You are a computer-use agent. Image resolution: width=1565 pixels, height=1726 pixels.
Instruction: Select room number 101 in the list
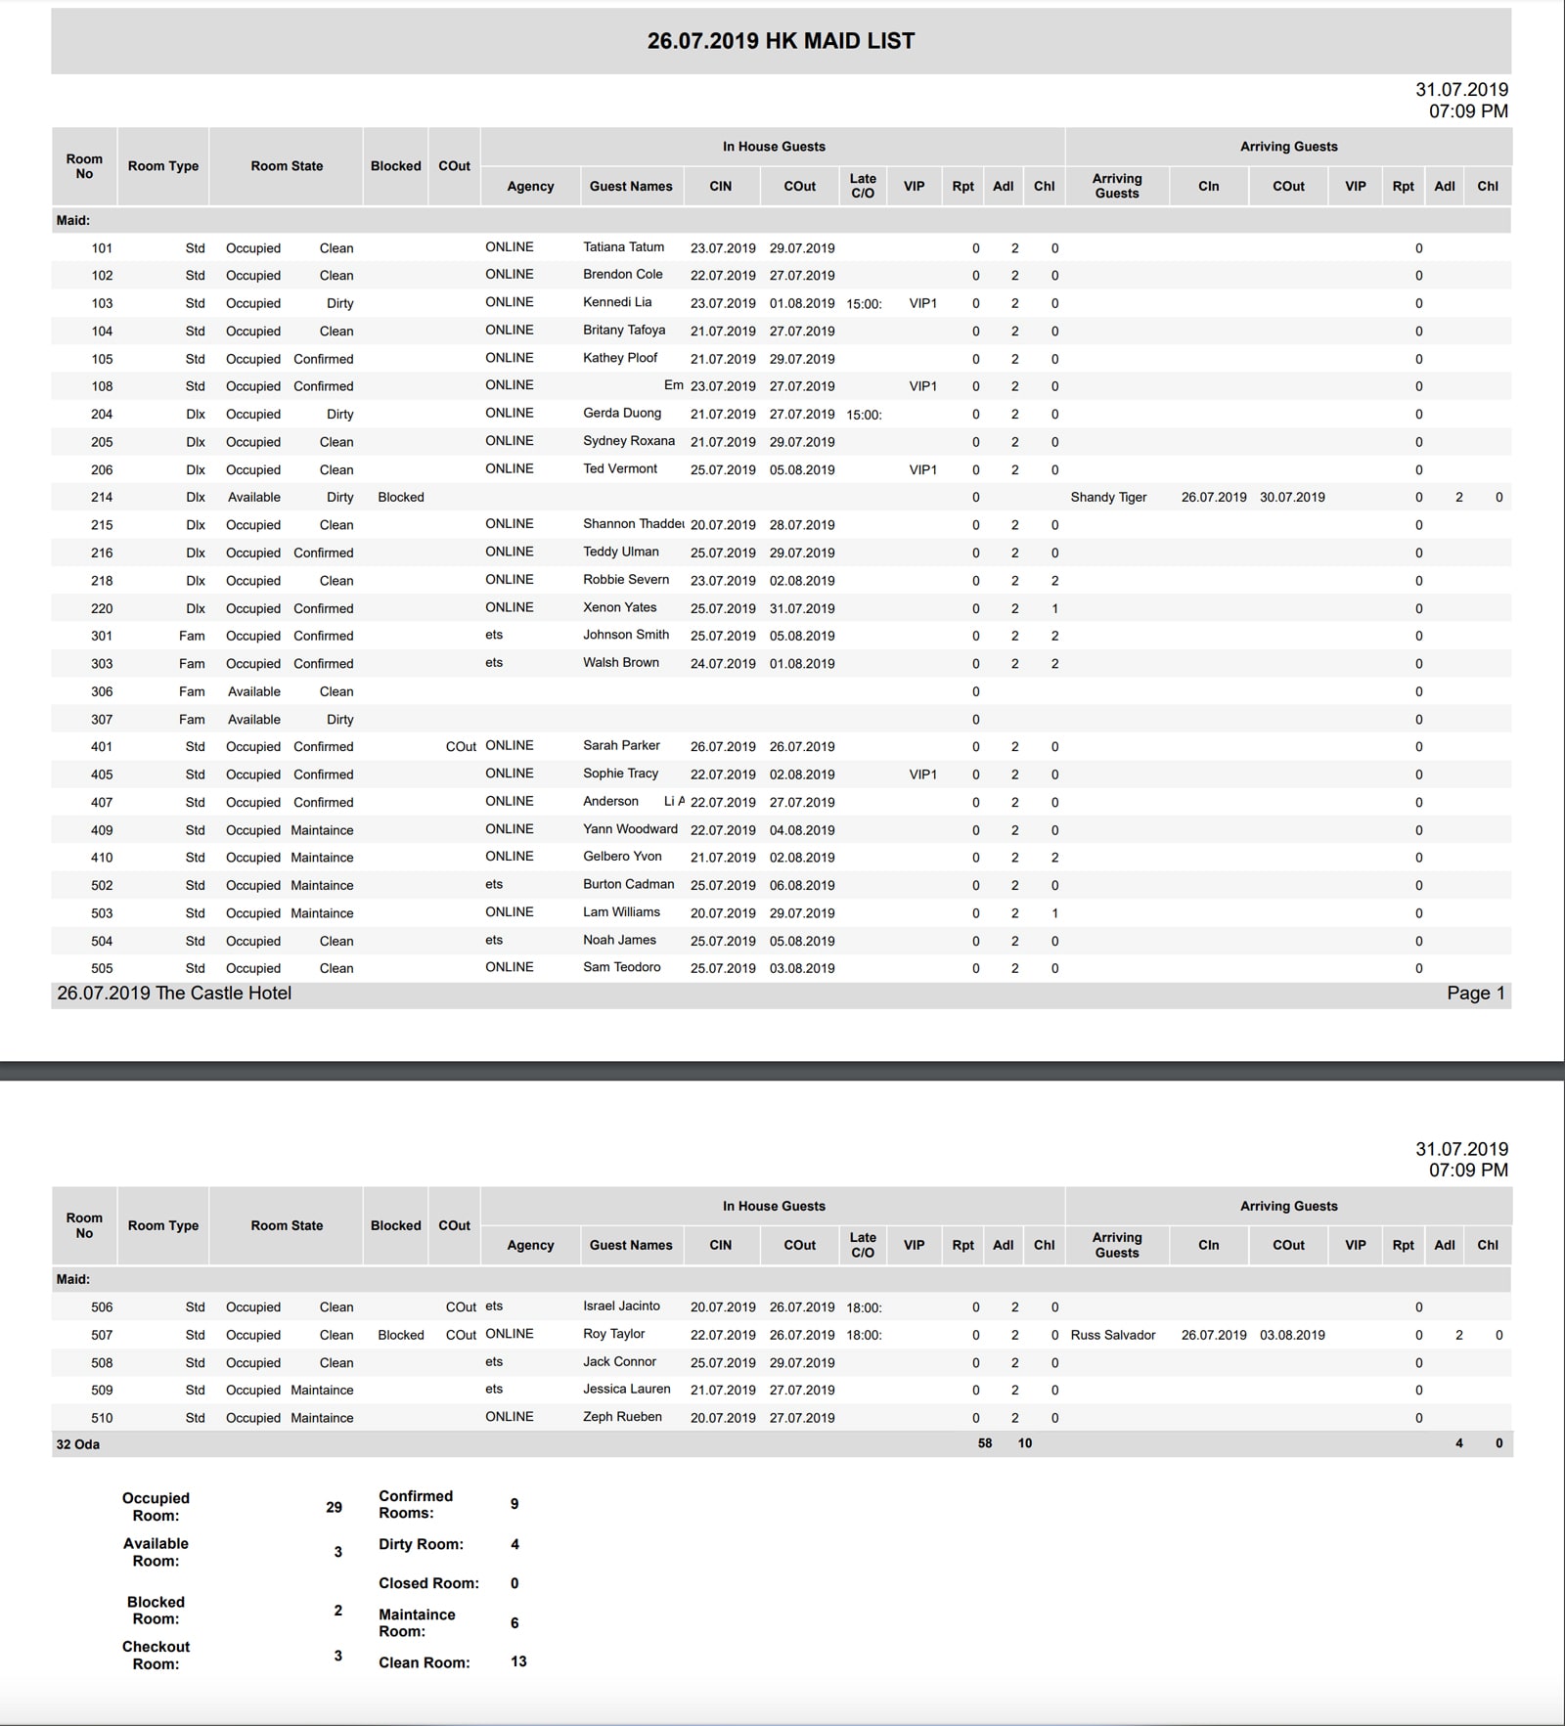pos(102,248)
